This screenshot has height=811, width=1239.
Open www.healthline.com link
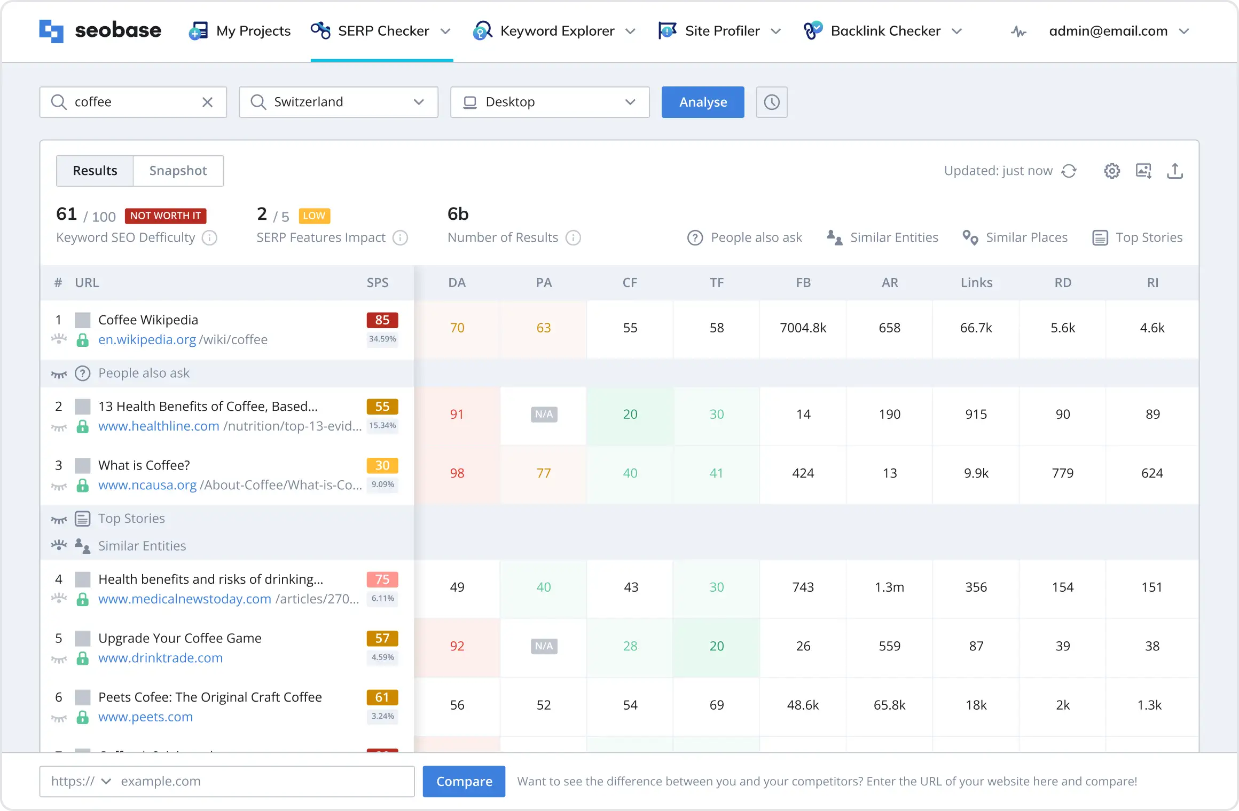click(159, 426)
